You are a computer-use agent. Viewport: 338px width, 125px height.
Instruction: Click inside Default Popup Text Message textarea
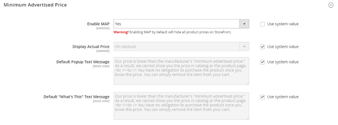click(x=181, y=71)
